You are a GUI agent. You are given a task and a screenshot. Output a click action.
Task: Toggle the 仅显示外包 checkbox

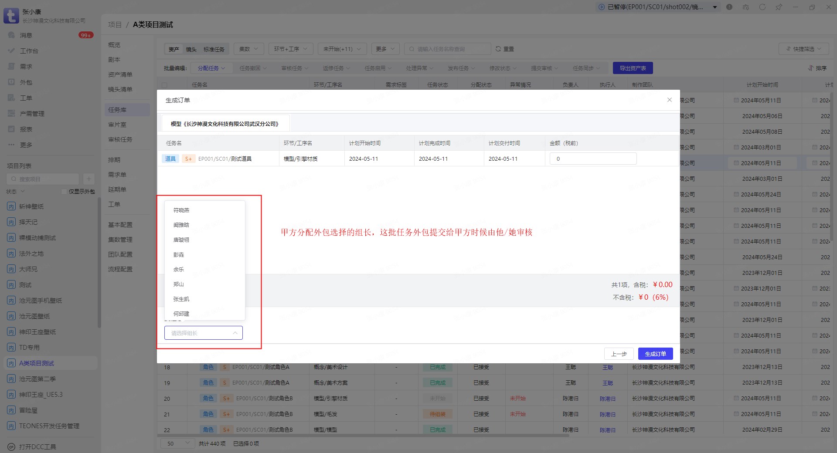[x=65, y=192]
